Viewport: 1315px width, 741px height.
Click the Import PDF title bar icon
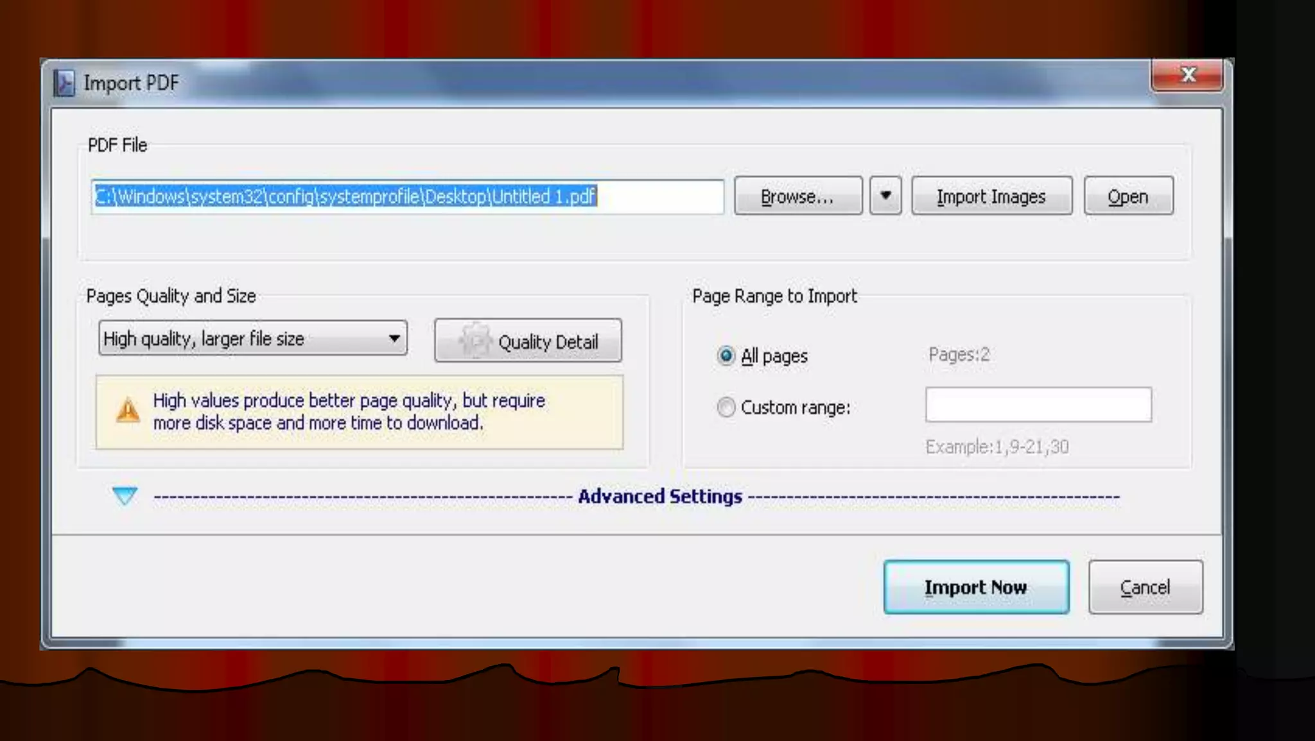point(64,83)
